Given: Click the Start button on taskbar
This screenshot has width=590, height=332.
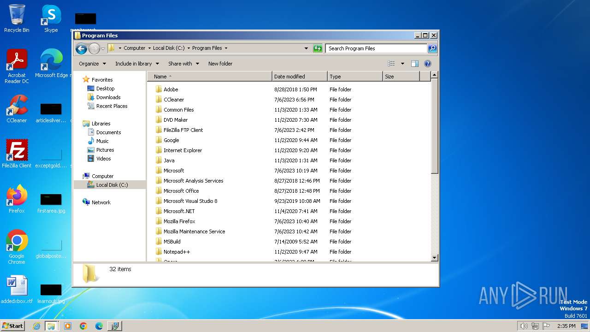Looking at the screenshot, I should click(x=12, y=326).
